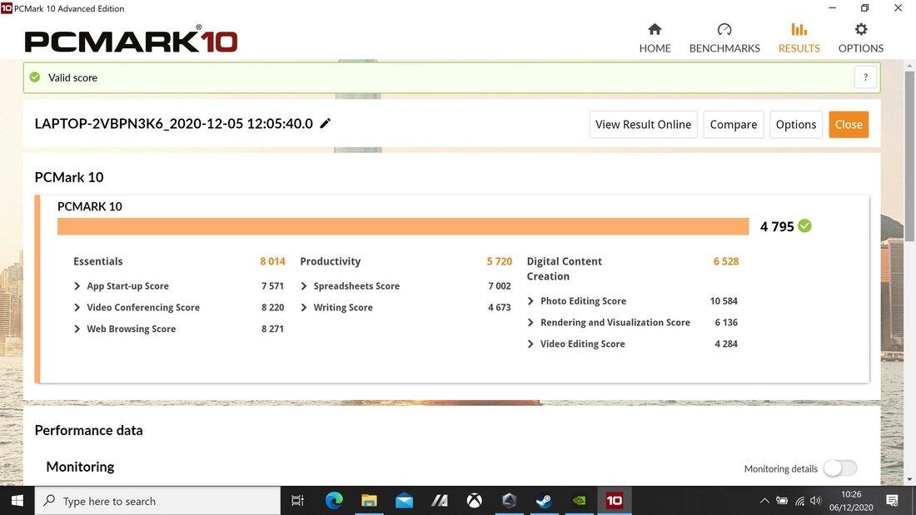Click the Performance data heading
The image size is (916, 515).
point(89,430)
